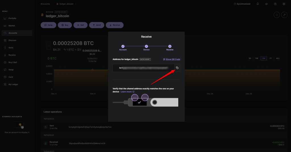Click the notifications bell icon

tap(258, 4)
